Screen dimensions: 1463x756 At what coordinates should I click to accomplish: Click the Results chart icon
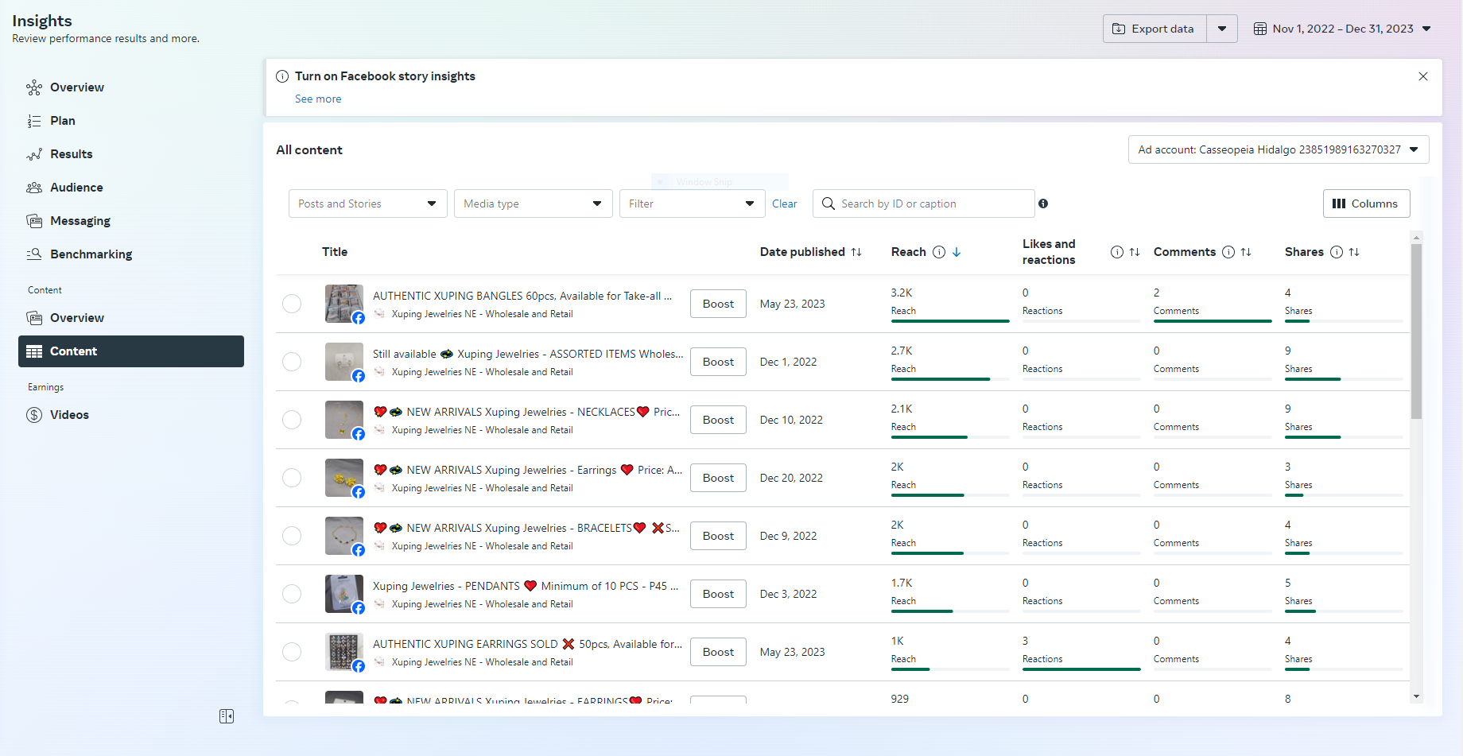click(x=34, y=154)
